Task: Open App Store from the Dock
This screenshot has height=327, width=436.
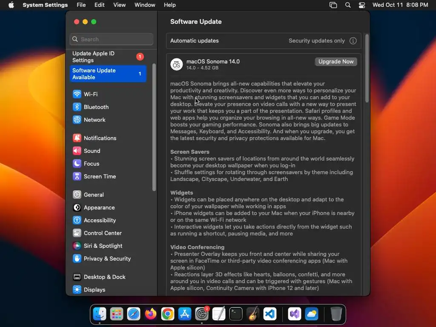Action: 185,314
